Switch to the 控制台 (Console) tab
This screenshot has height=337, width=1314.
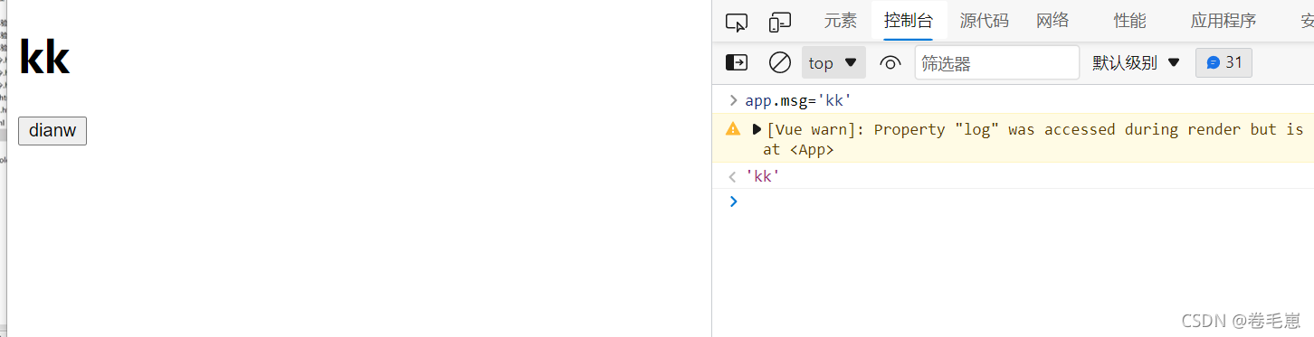[x=909, y=21]
